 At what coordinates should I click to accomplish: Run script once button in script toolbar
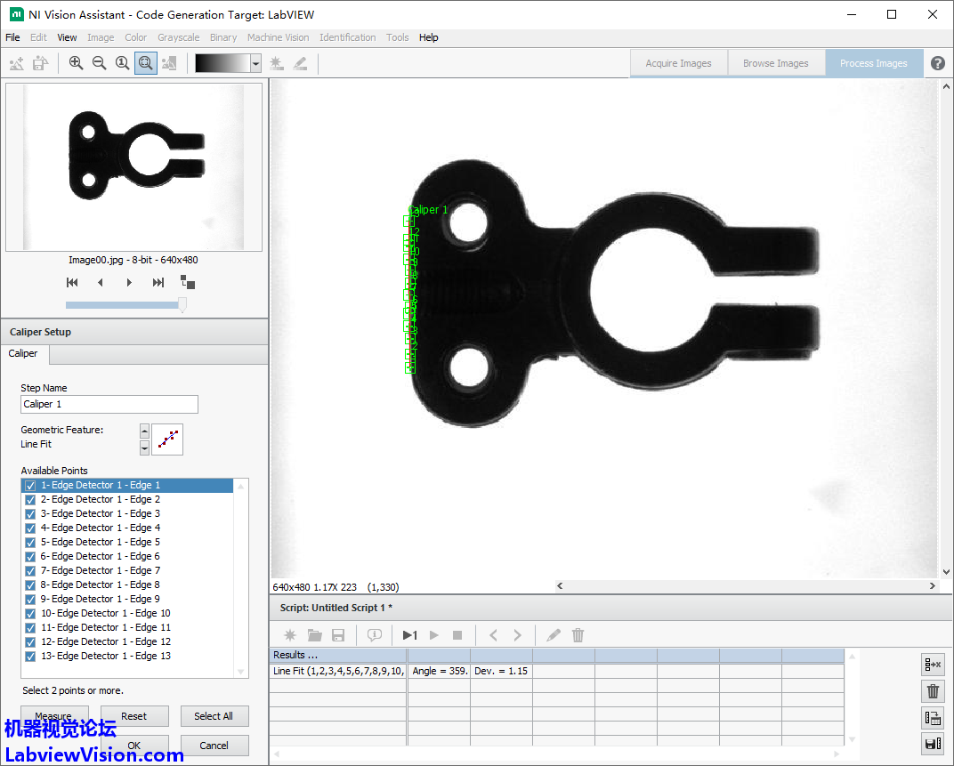pyautogui.click(x=409, y=635)
